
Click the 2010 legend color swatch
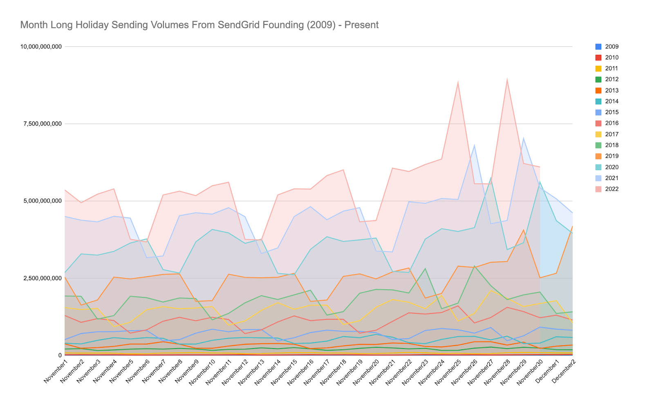(598, 58)
